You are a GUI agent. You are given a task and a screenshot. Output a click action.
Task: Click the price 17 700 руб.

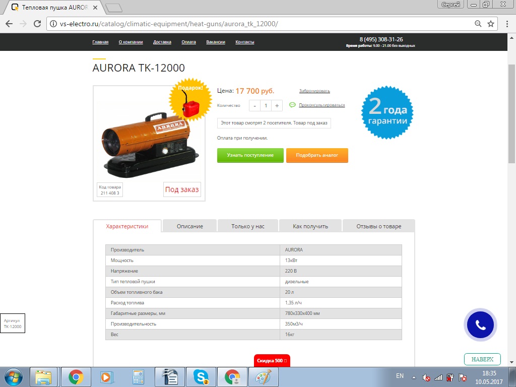(x=254, y=91)
